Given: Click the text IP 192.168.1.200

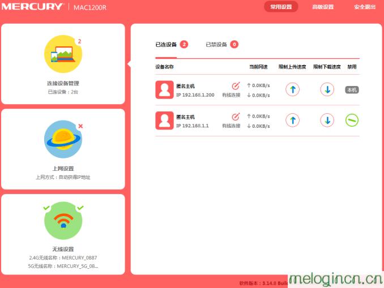Looking at the screenshot, I should point(195,95).
